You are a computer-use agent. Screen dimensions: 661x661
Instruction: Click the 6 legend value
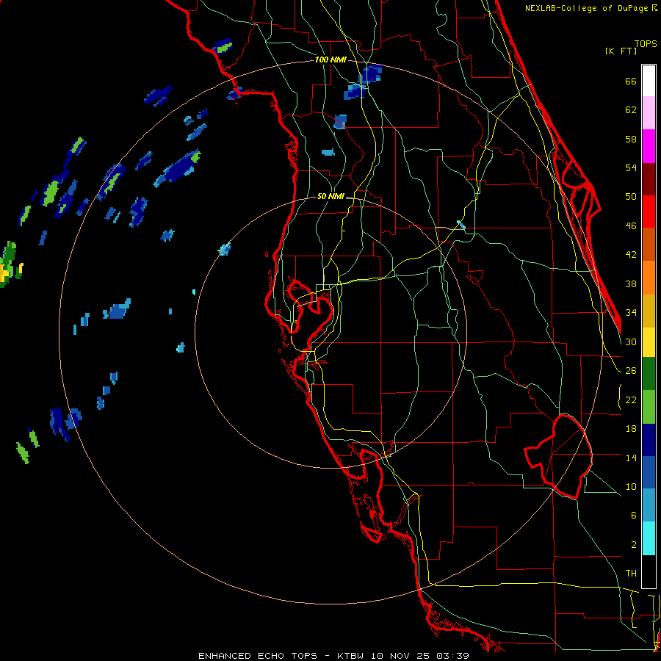coord(633,516)
